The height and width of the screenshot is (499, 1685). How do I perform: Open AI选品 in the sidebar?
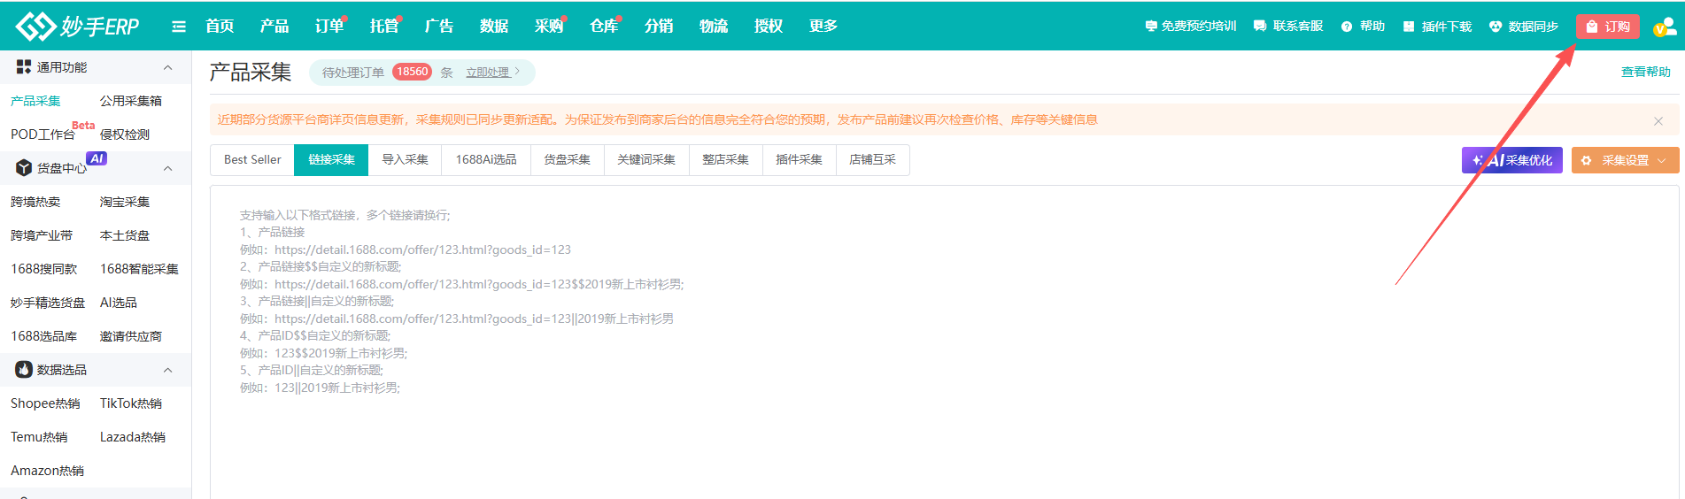coord(119,303)
